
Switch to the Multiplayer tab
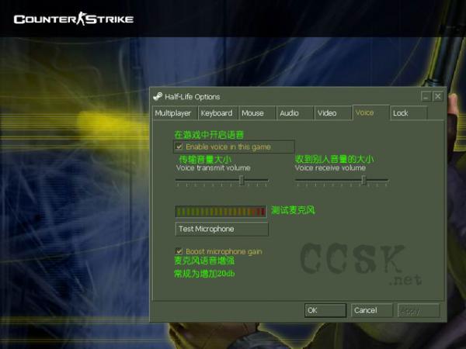(175, 113)
